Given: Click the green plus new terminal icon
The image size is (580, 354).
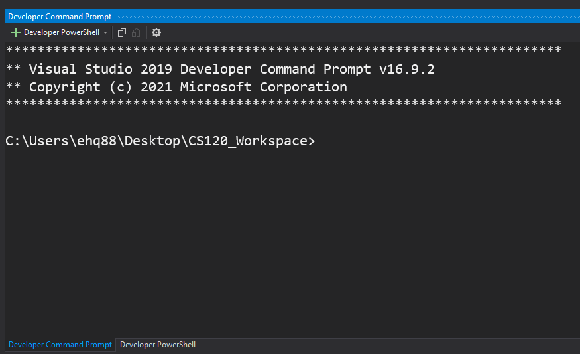Looking at the screenshot, I should (15, 32).
